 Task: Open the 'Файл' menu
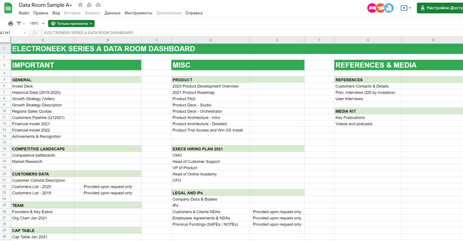[23, 13]
